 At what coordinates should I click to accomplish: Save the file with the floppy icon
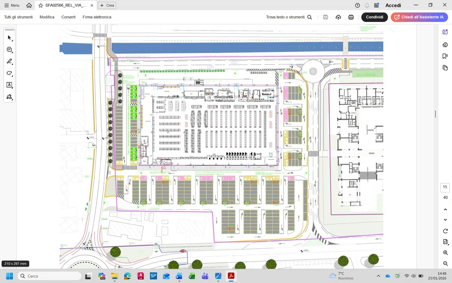pyautogui.click(x=325, y=17)
